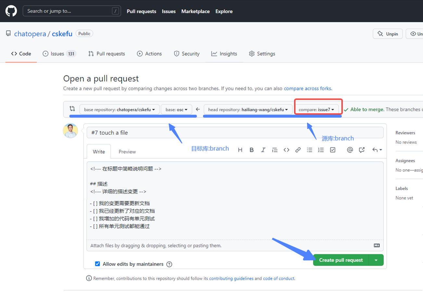This screenshot has height=293, width=423.
Task: Reference an issue with the cross-reference icon
Action: click(362, 150)
